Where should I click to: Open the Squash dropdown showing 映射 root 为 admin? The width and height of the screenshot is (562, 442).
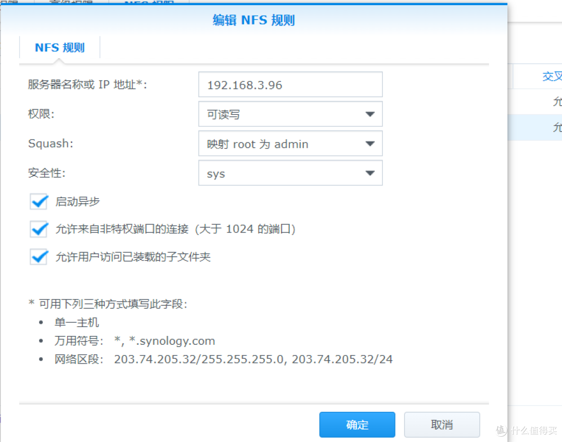coord(290,144)
